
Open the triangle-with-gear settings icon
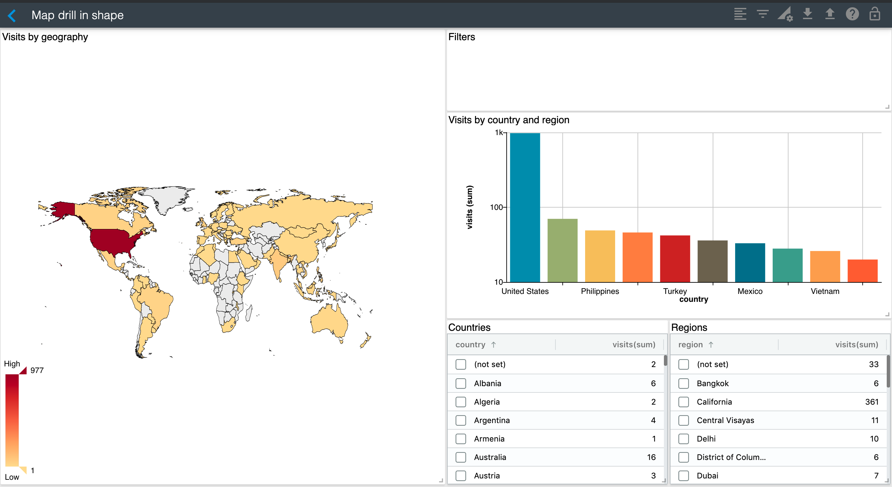pyautogui.click(x=785, y=14)
